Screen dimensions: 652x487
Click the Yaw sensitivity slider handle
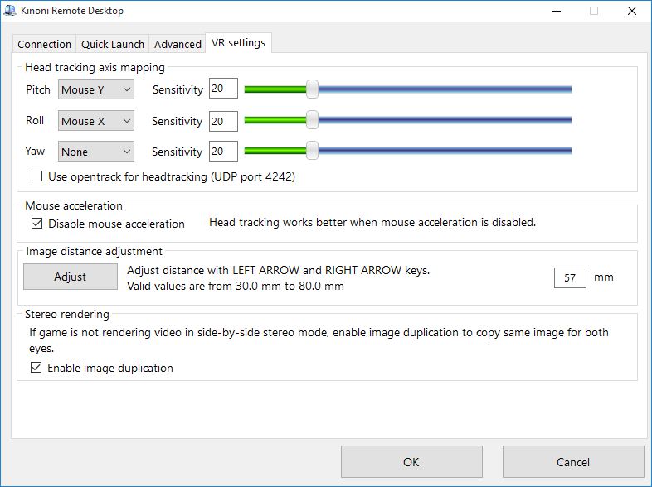click(312, 152)
